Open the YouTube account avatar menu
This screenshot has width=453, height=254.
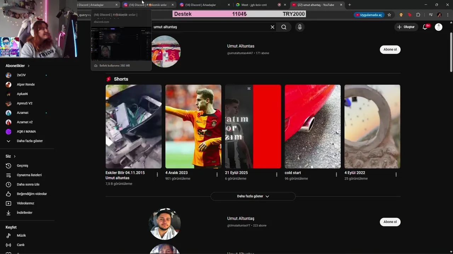pyautogui.click(x=438, y=27)
